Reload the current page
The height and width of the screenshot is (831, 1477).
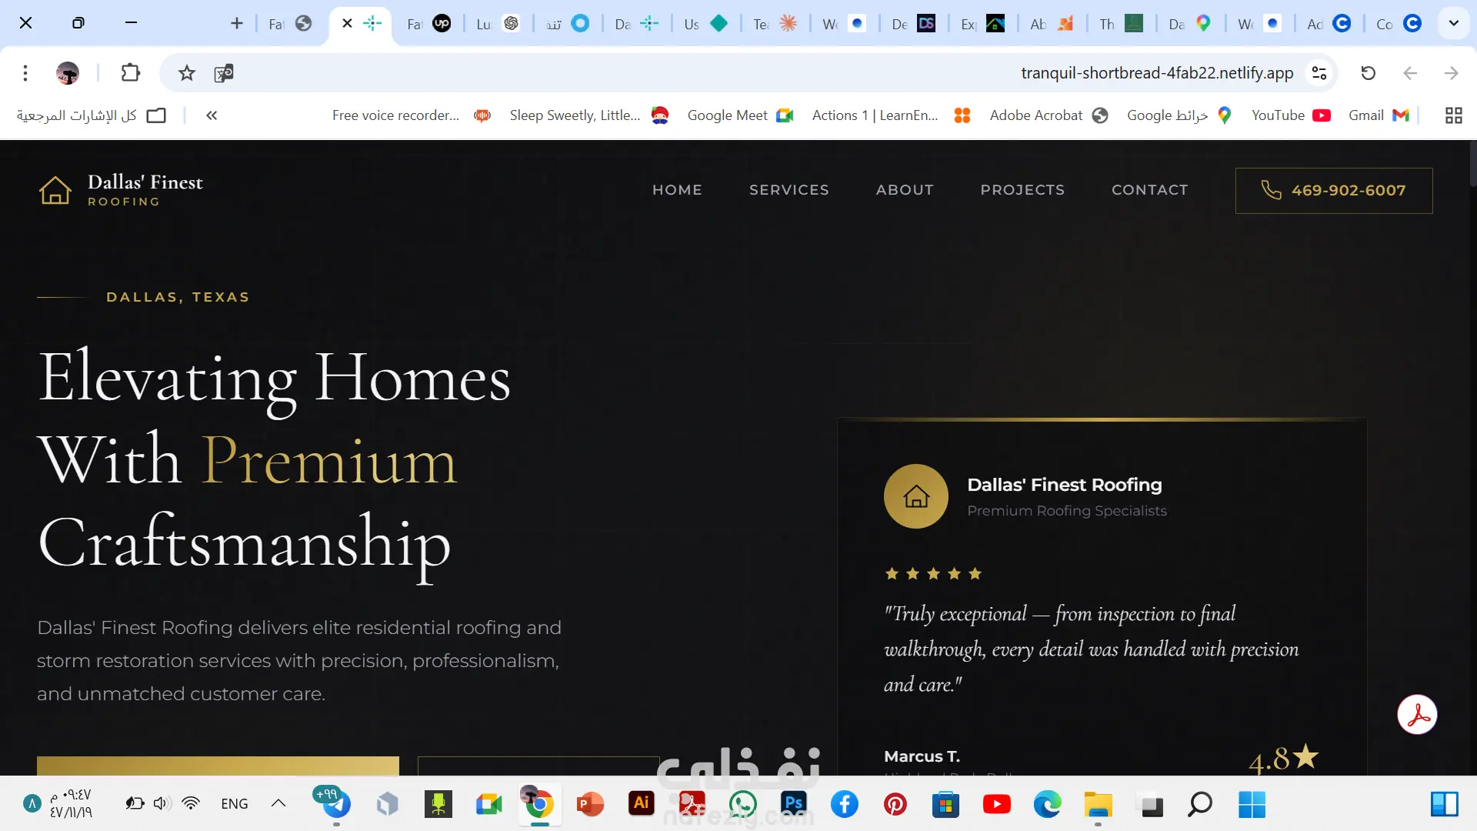tap(1369, 73)
